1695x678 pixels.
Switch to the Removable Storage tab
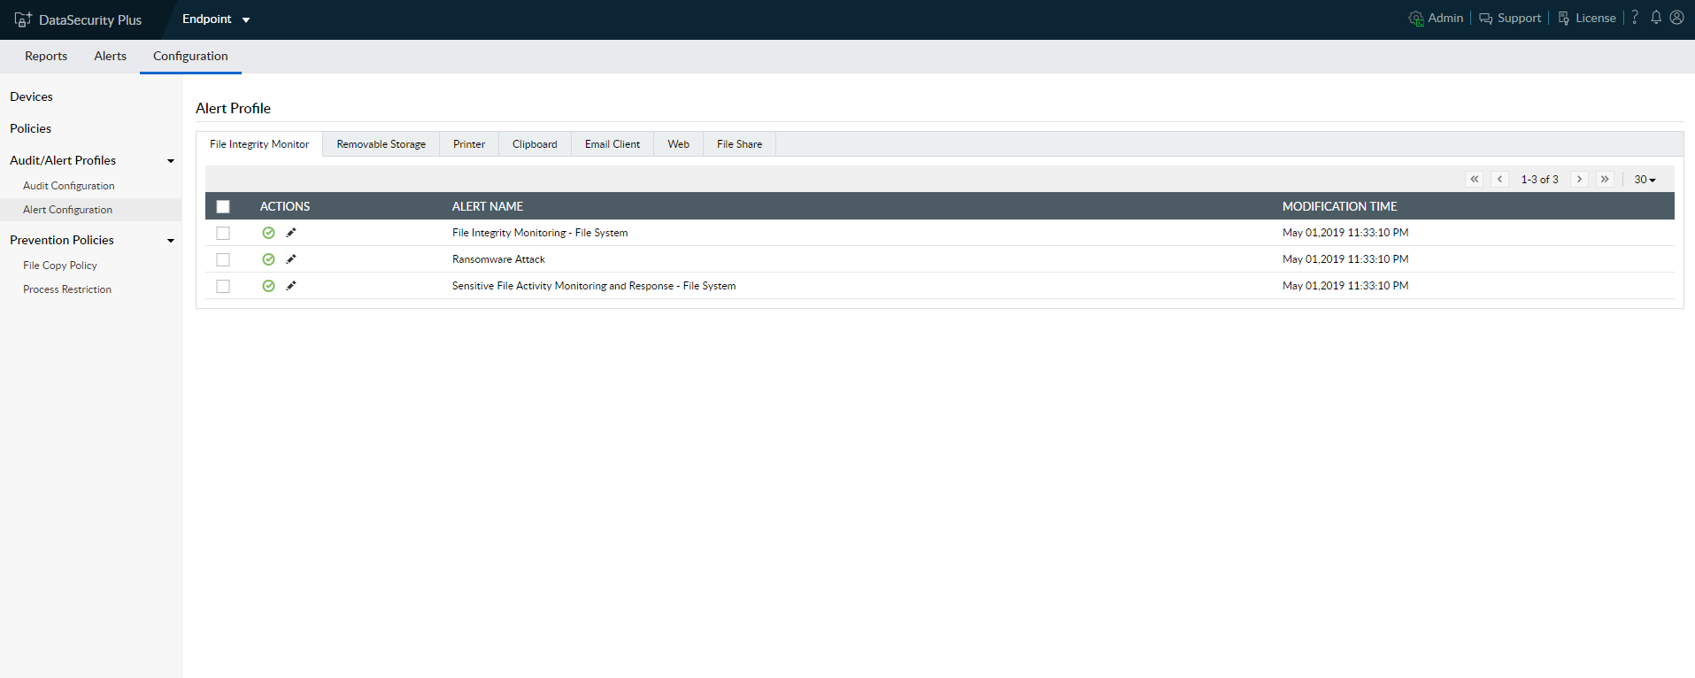point(381,144)
